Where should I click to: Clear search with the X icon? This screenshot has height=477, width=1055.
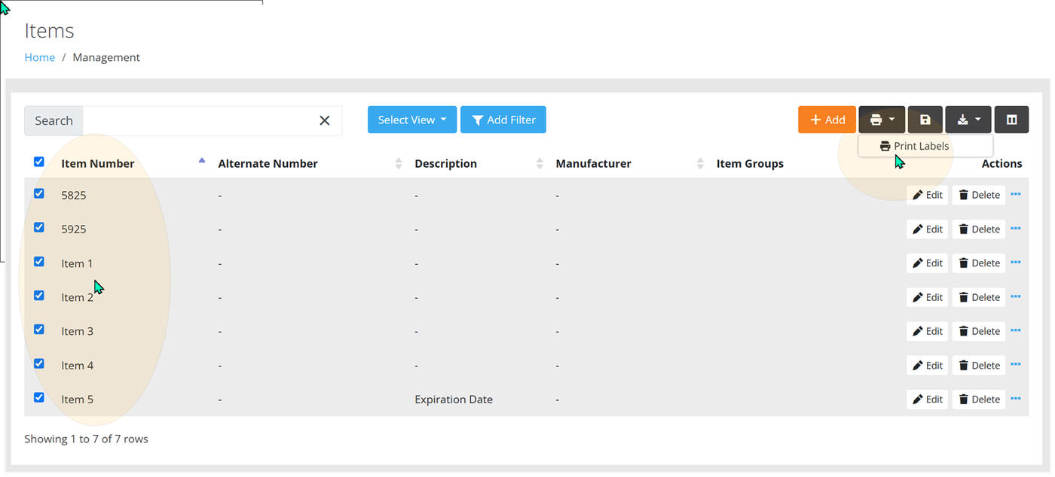pos(325,120)
